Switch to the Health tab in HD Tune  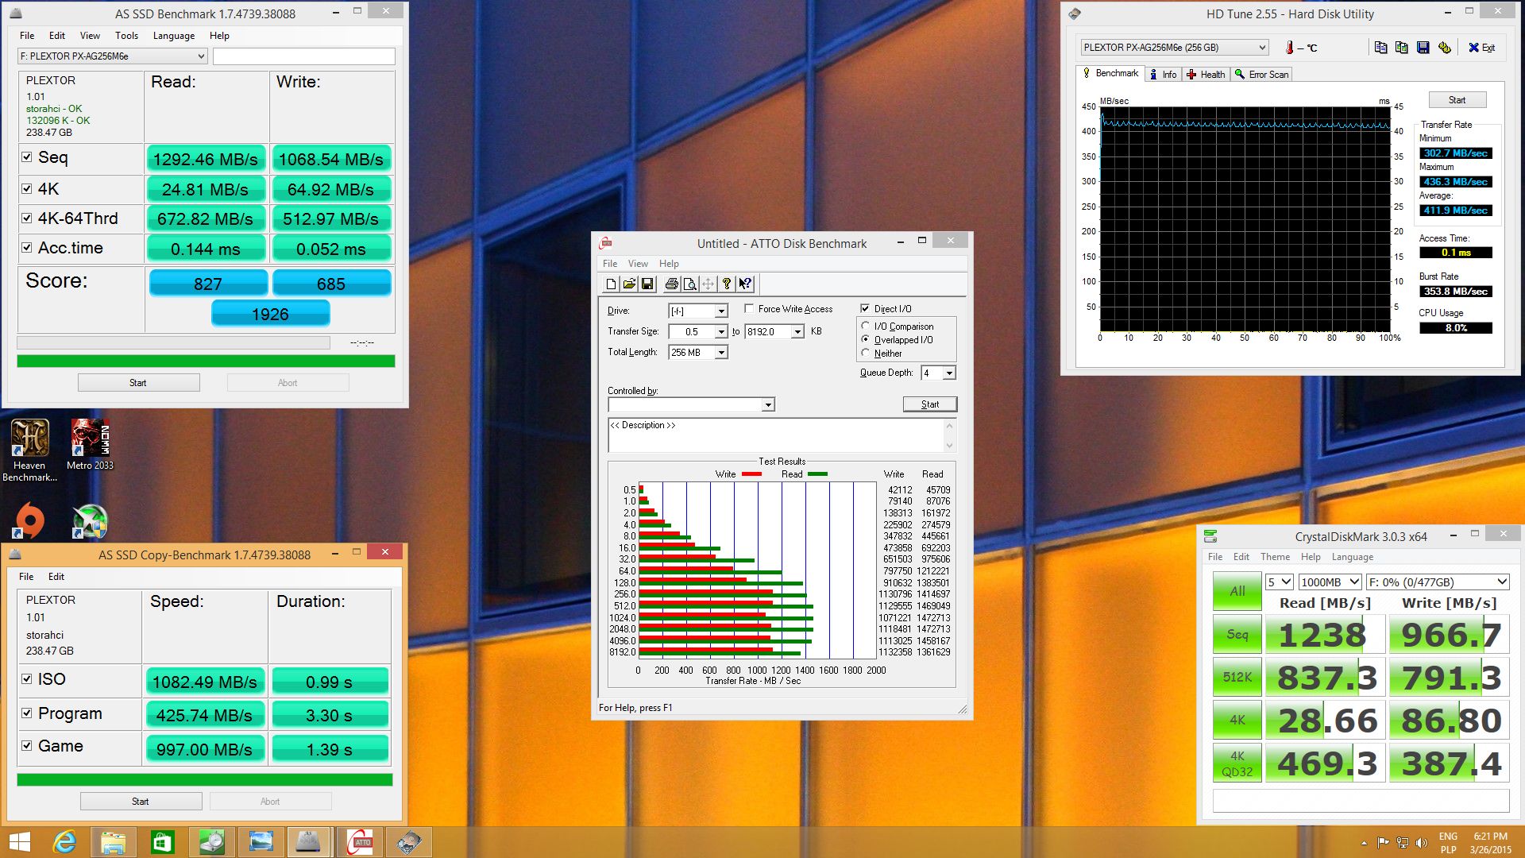1206,74
